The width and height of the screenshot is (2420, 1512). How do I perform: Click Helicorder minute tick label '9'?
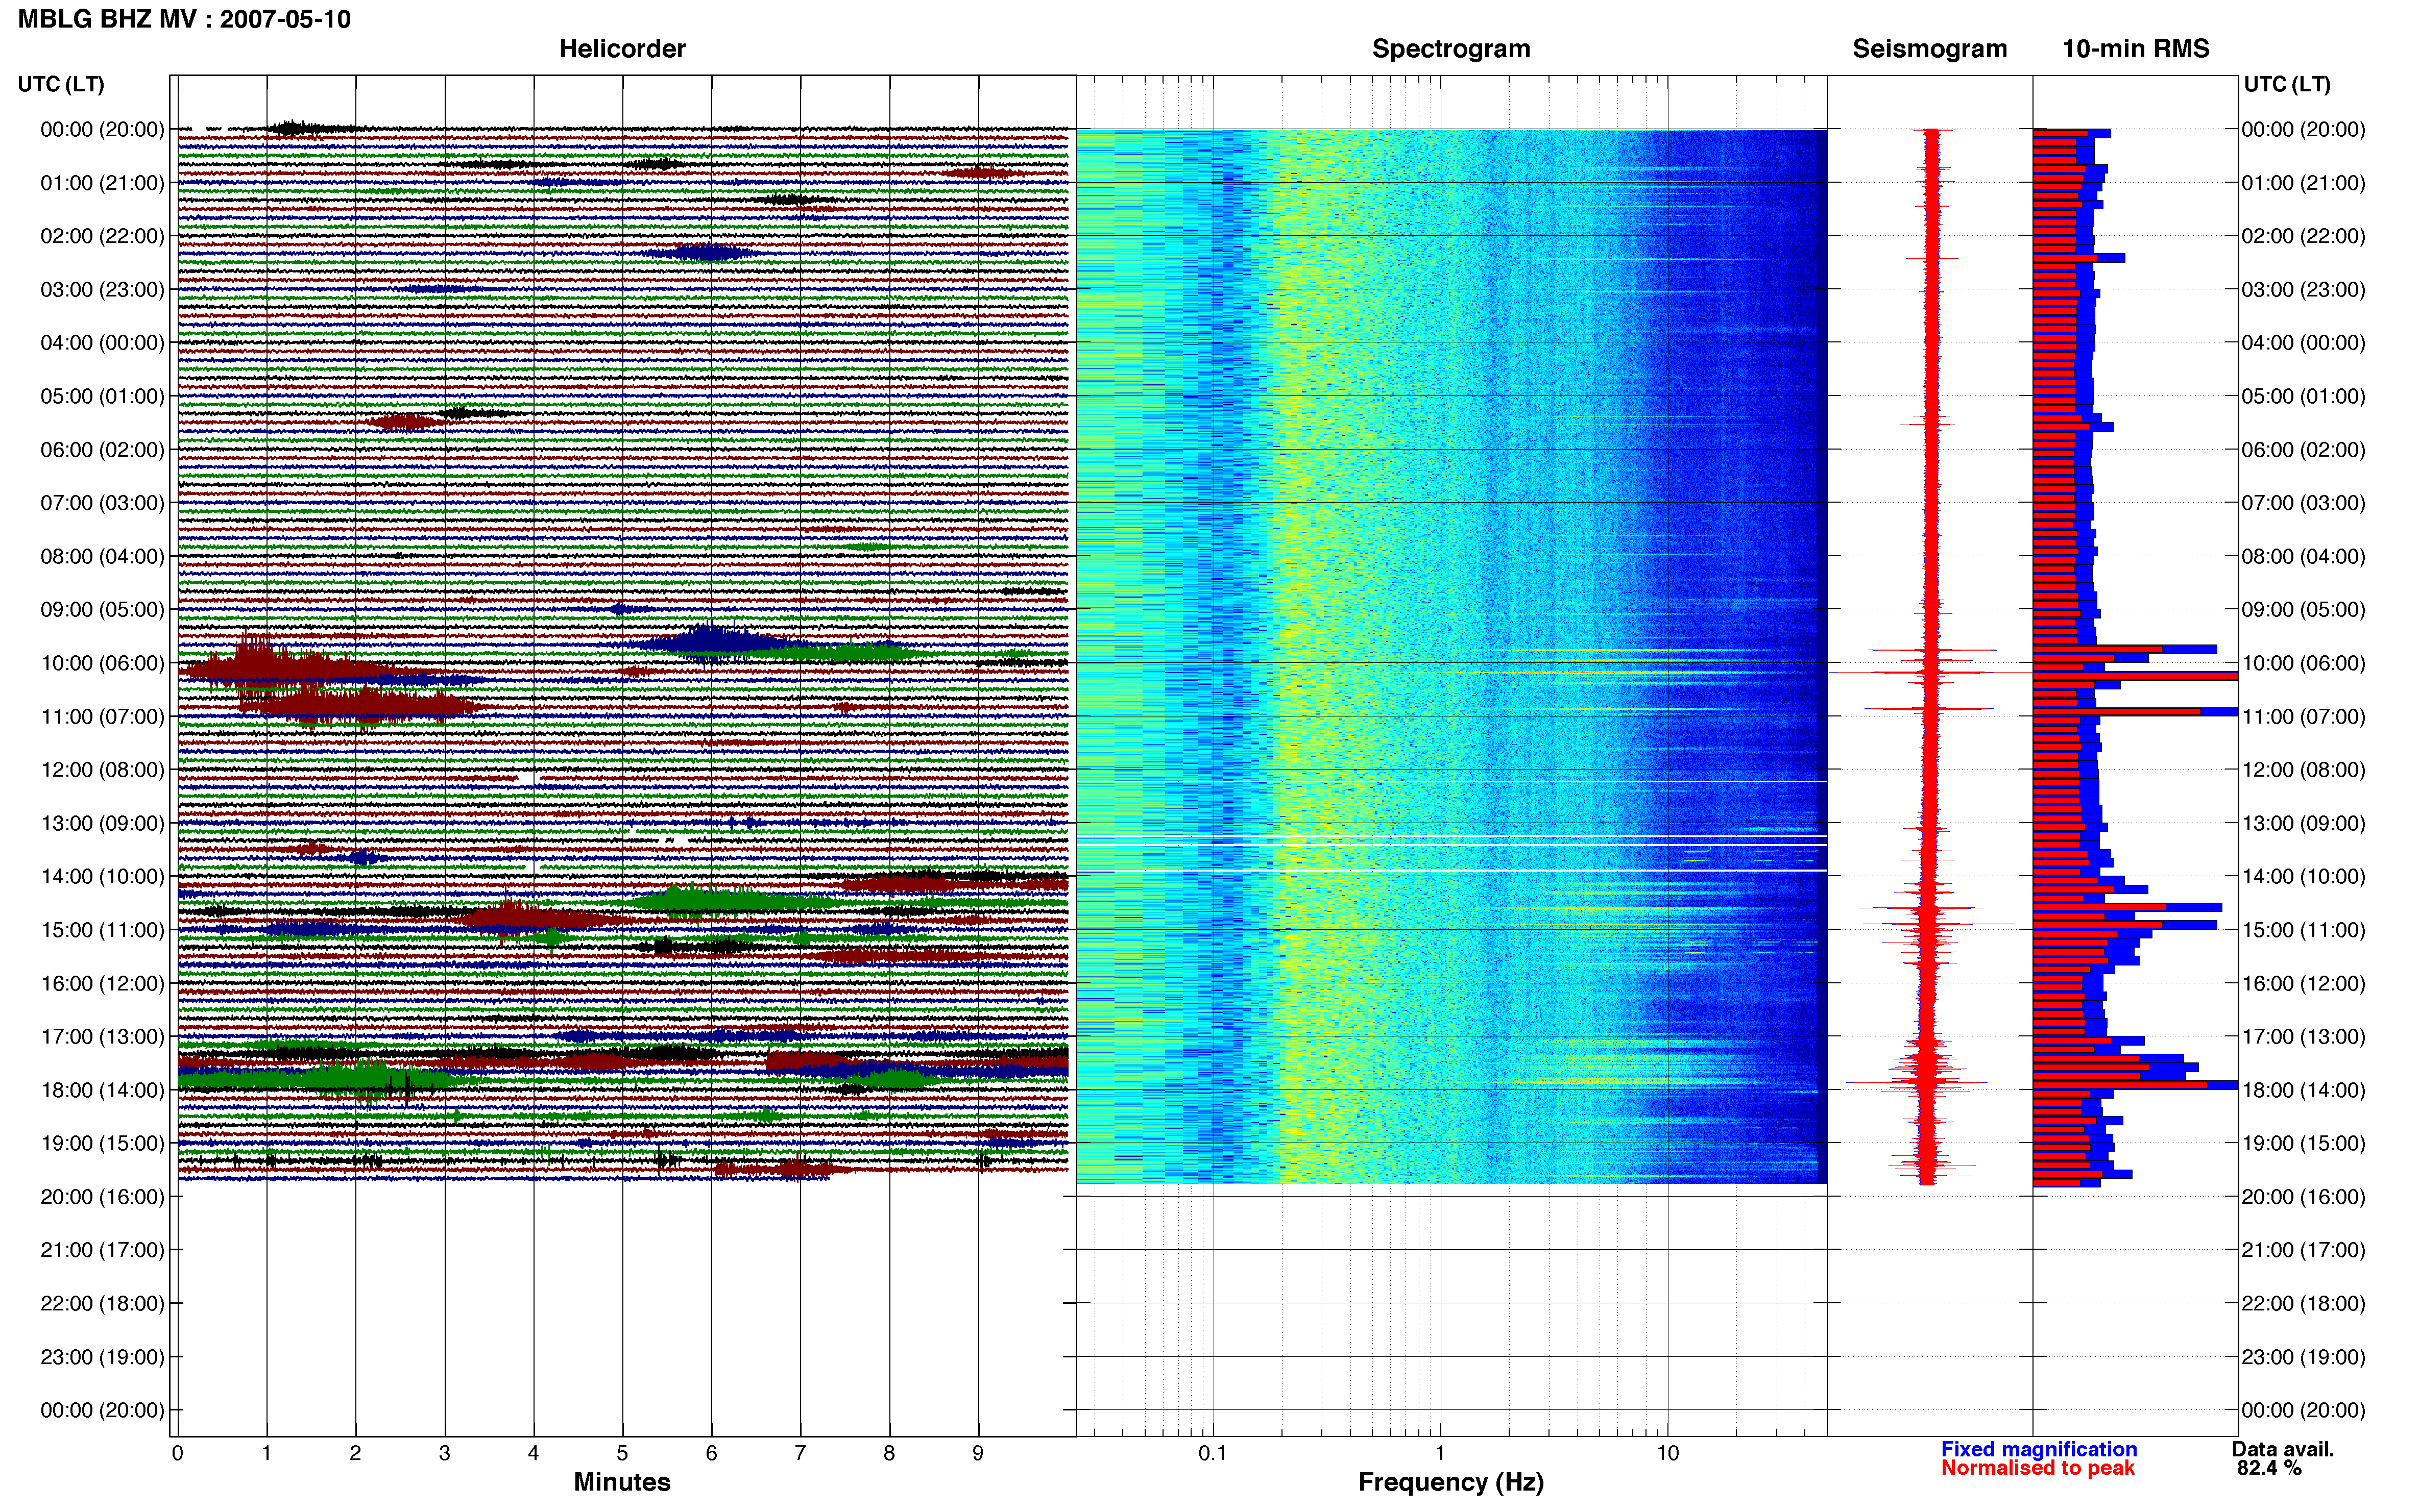pos(977,1453)
